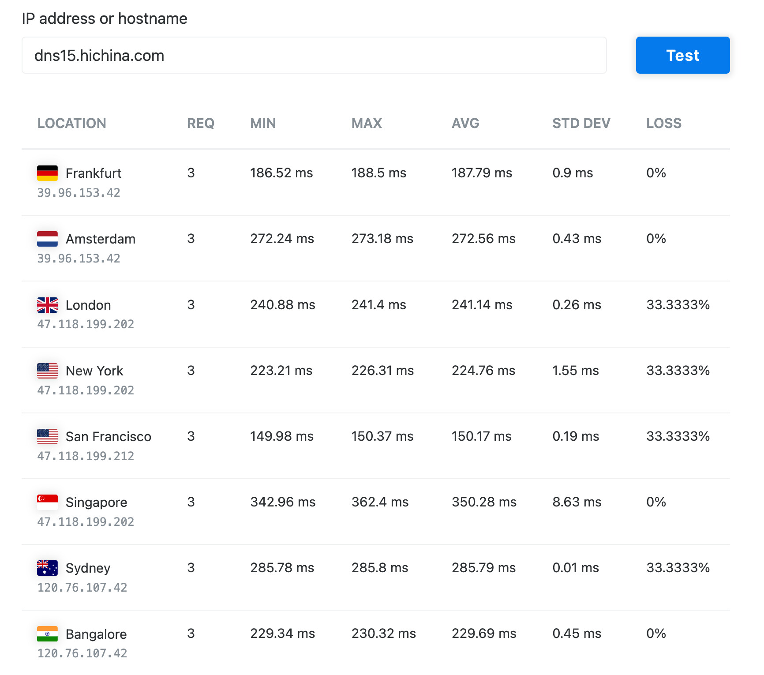Click the AVG column header
Viewport: 764px width, 675px height.
point(465,124)
